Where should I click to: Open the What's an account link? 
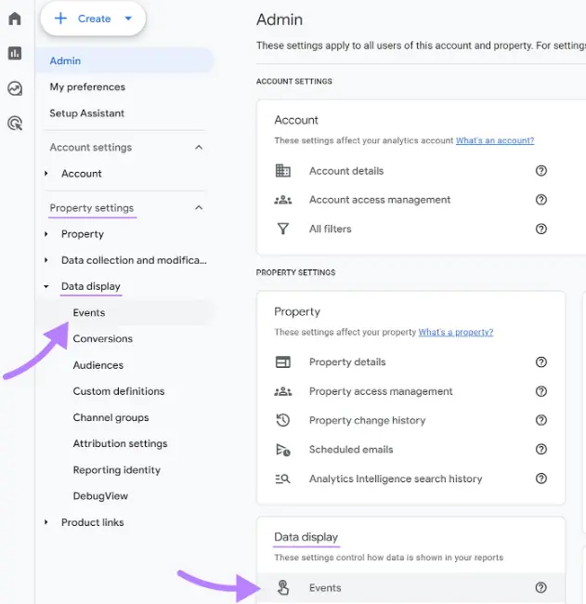click(x=494, y=141)
